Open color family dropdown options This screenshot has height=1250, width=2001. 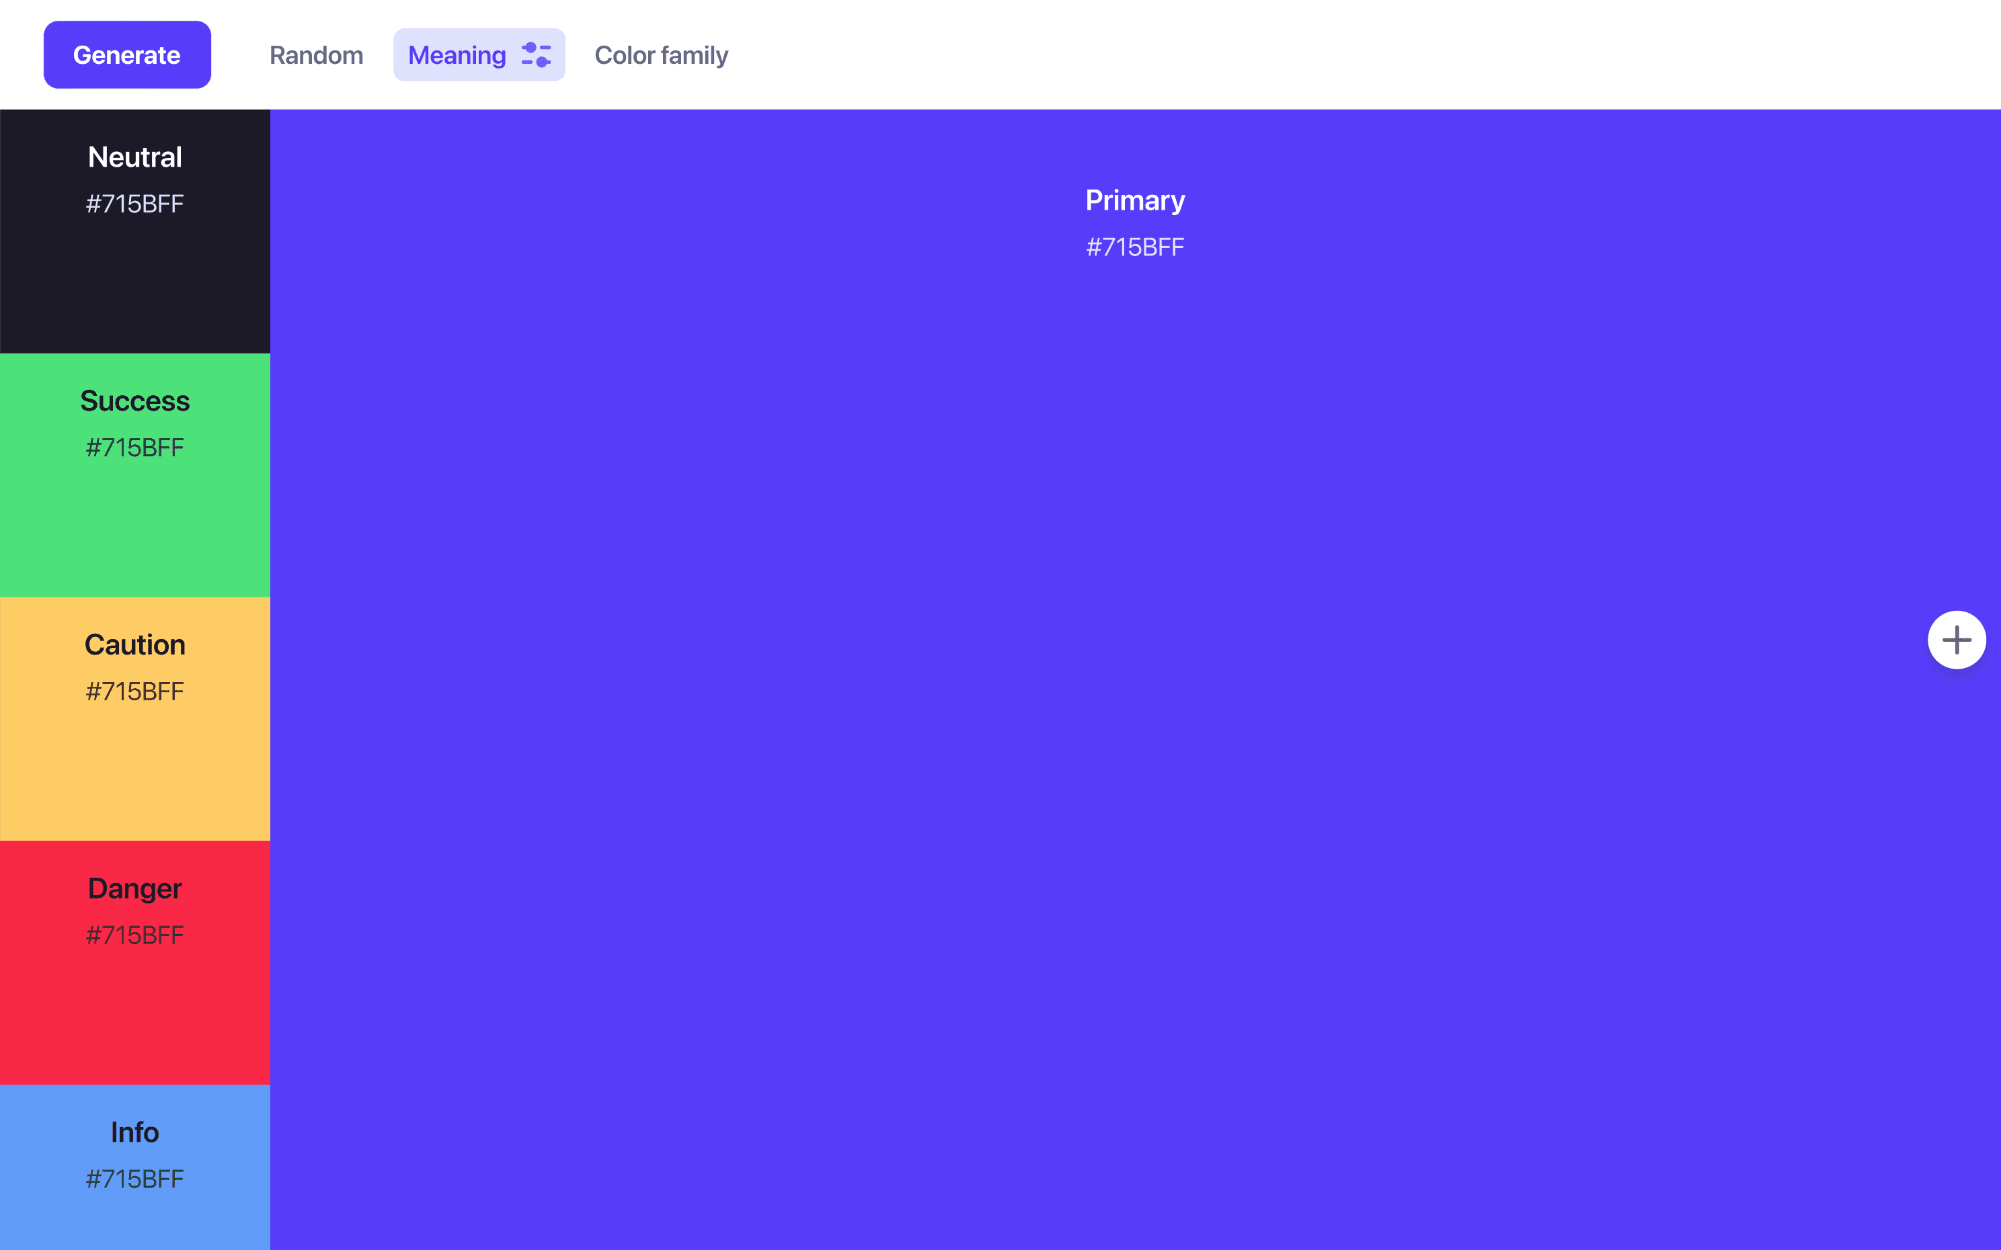pos(661,54)
